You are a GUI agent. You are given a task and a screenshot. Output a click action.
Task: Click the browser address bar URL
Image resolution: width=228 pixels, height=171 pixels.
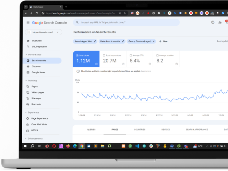81,13
